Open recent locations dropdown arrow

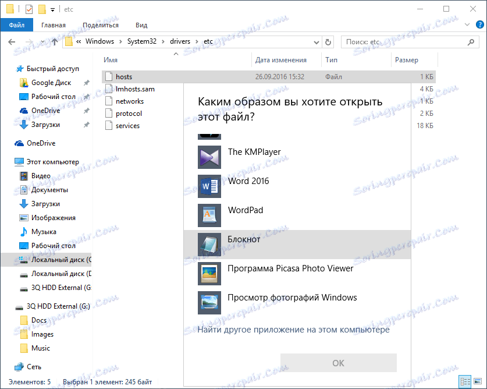point(42,42)
